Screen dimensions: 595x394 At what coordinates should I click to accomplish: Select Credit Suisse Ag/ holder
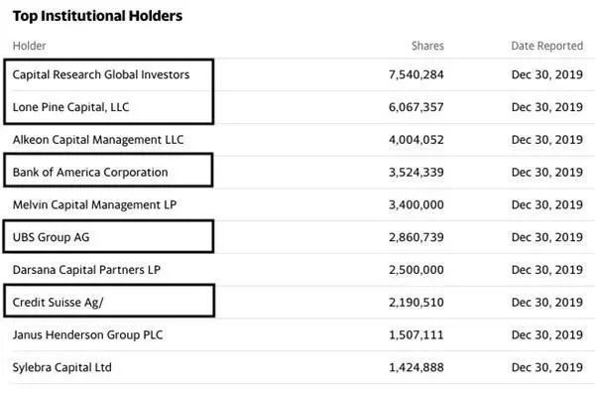[x=58, y=303]
